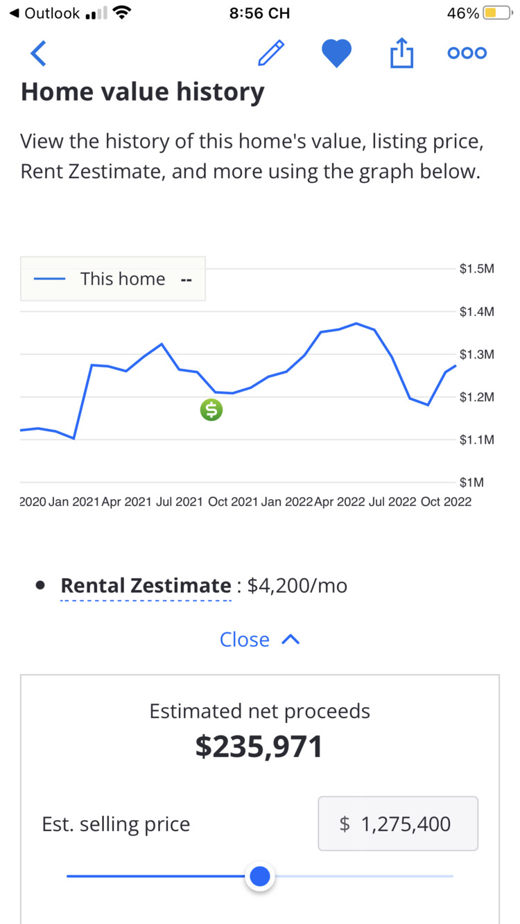This screenshot has height=924, width=520.
Task: Tap the Oct 2022 label on chart axis
Action: [x=446, y=502]
